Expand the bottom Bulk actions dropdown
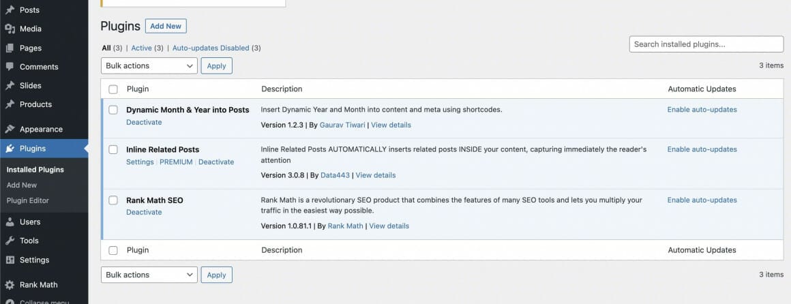The image size is (791, 304). coord(149,275)
